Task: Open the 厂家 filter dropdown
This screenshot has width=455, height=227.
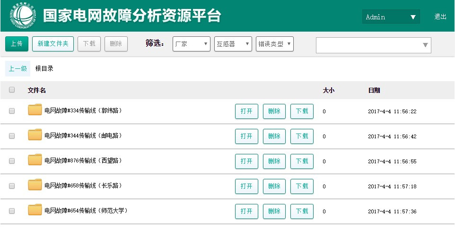Action: (192, 44)
